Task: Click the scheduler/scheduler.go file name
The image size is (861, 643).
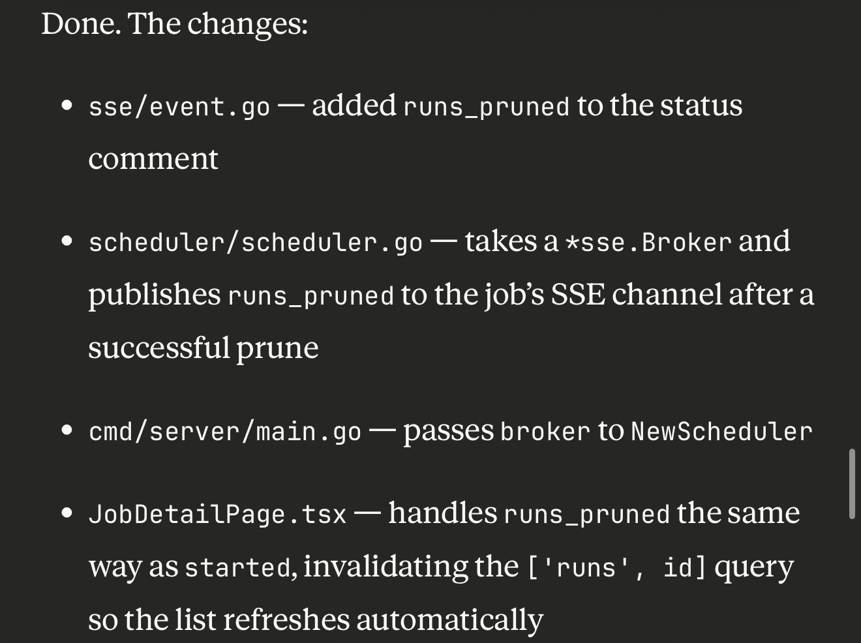Action: click(256, 243)
